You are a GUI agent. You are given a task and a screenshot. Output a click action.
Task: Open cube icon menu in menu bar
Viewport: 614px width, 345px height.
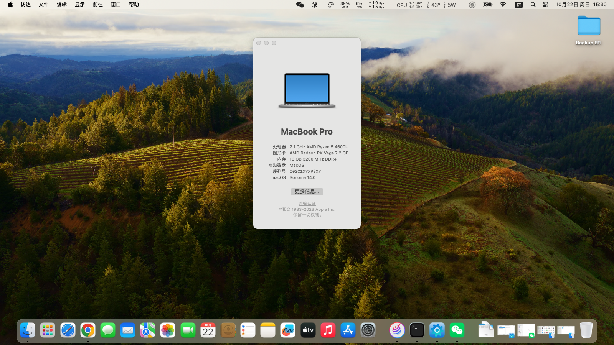[315, 5]
